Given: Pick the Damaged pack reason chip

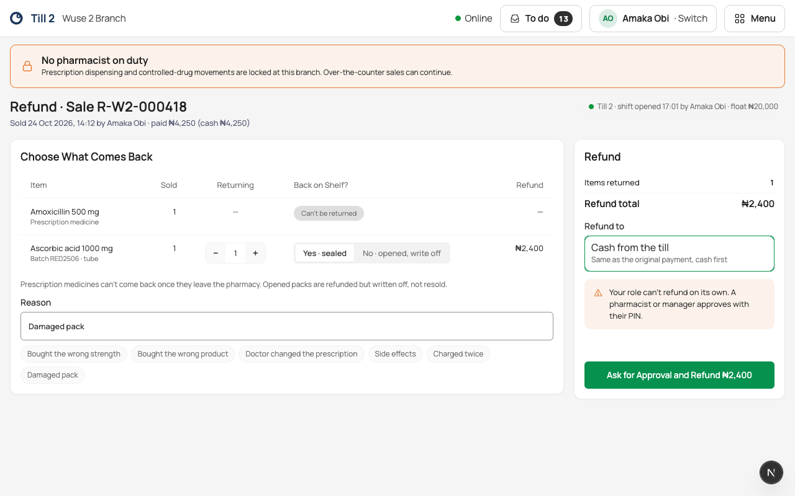Looking at the screenshot, I should (x=53, y=375).
